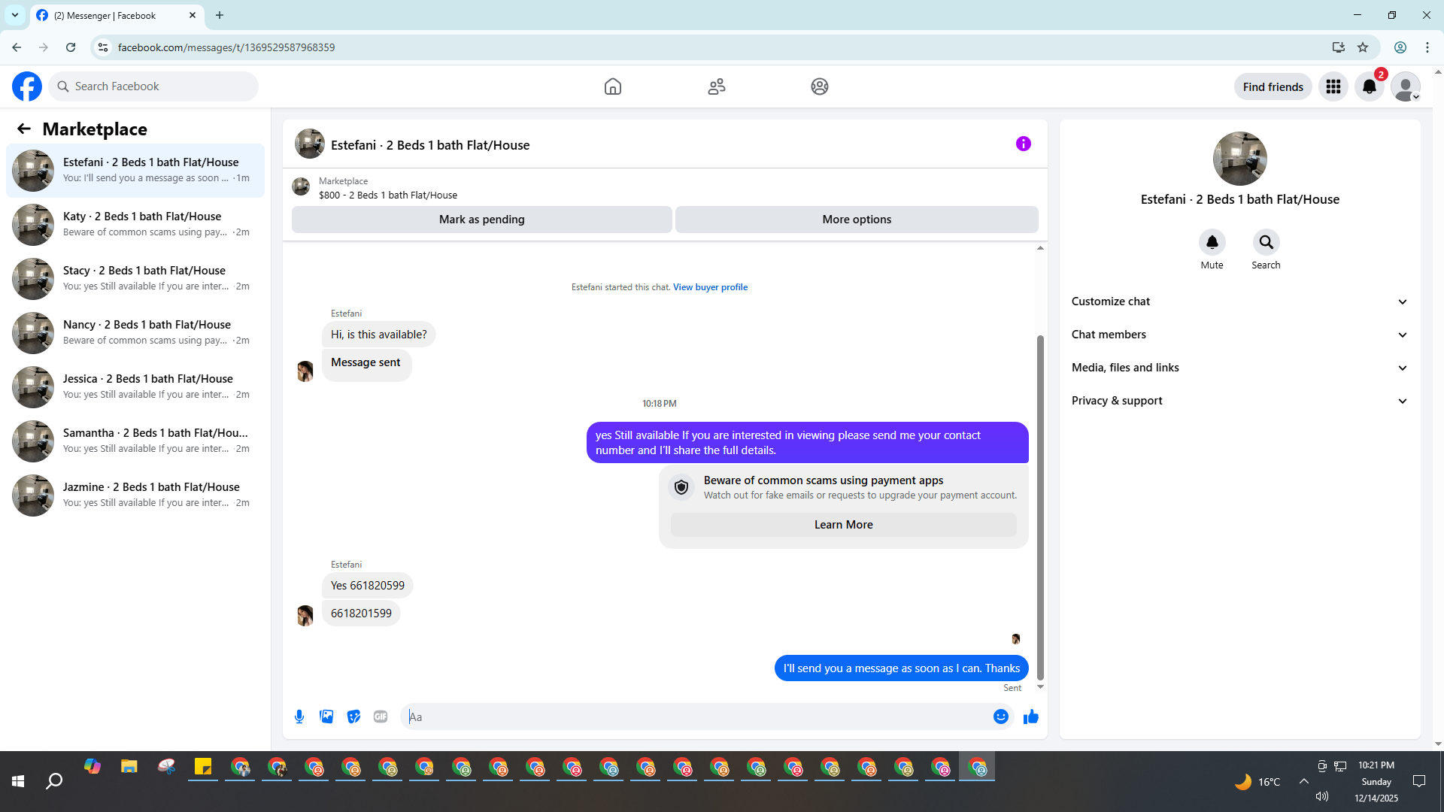Image resolution: width=1444 pixels, height=812 pixels.
Task: Expand Privacy & support section
Action: tap(1239, 401)
